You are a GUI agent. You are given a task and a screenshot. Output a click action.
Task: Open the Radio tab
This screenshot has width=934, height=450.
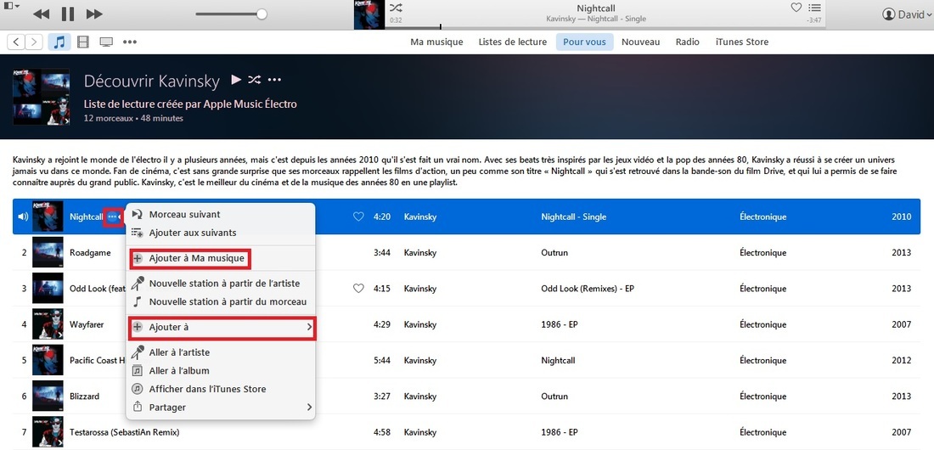pyautogui.click(x=688, y=42)
